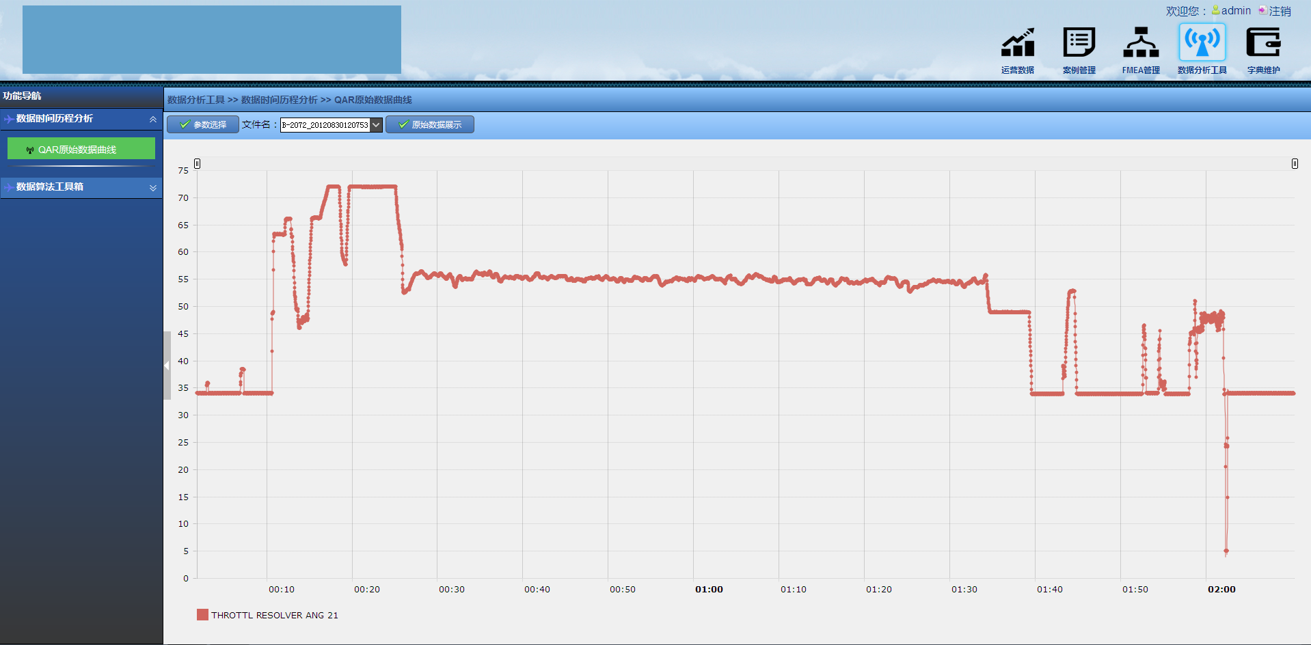Collapse the 数据时间历程分析 sidebar section

point(152,119)
